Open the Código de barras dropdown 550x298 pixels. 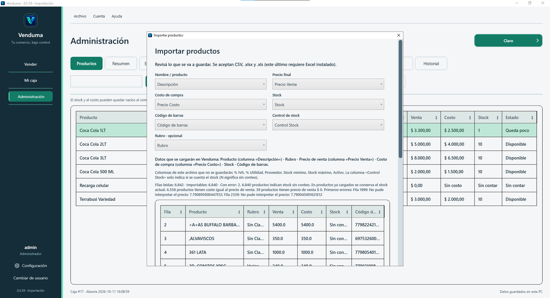tap(211, 125)
